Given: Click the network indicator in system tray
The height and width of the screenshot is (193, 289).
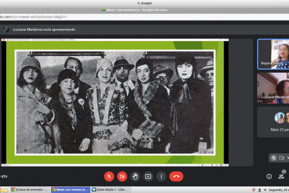Looking at the screenshot, I should [x=265, y=190].
